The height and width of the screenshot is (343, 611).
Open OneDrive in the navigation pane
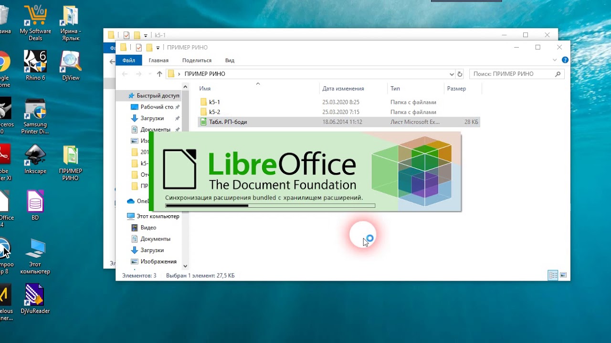138,201
